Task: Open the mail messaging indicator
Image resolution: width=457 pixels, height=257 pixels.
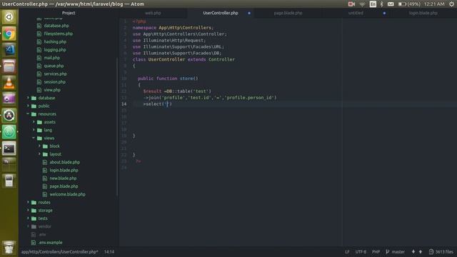Action: (391, 4)
